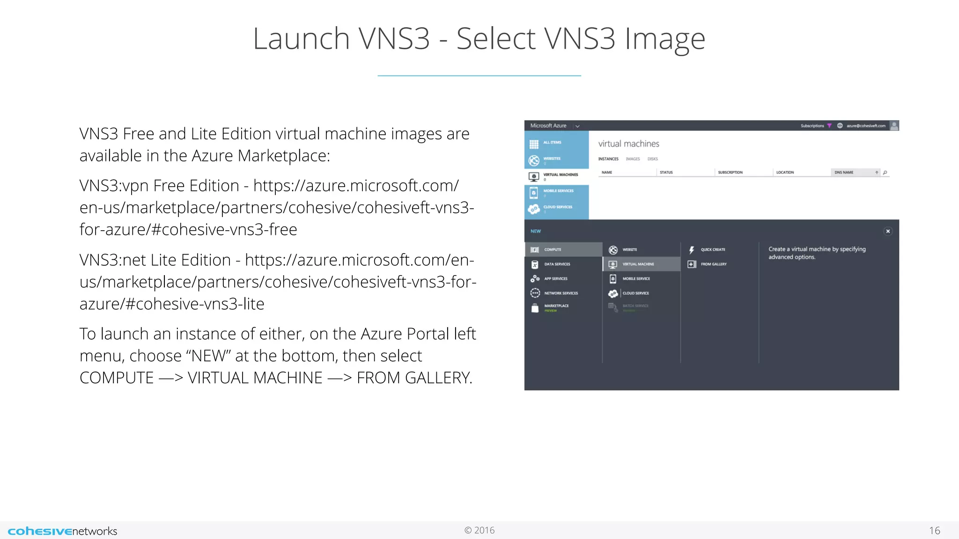Screen dimensions: 959x539
Task: Pick the Virtual Machine monitor icon in NEW panel
Action: [x=613, y=264]
